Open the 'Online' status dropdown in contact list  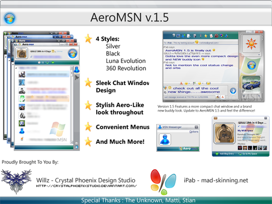click(60, 52)
